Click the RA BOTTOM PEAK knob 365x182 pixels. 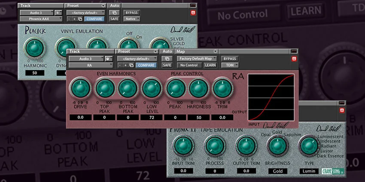[128, 89]
